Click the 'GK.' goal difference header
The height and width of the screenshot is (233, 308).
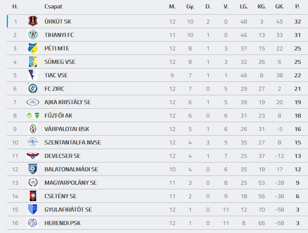coord(279,7)
